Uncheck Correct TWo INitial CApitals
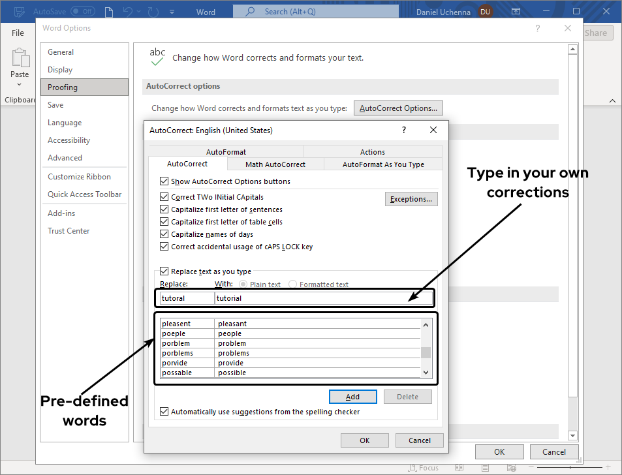Image resolution: width=622 pixels, height=475 pixels. point(164,198)
